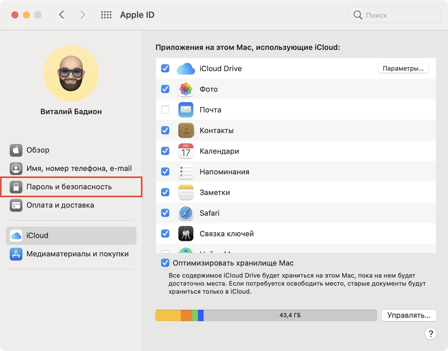The width and height of the screenshot is (448, 351).
Task: Click blue segment of storage bar
Action: [201, 315]
